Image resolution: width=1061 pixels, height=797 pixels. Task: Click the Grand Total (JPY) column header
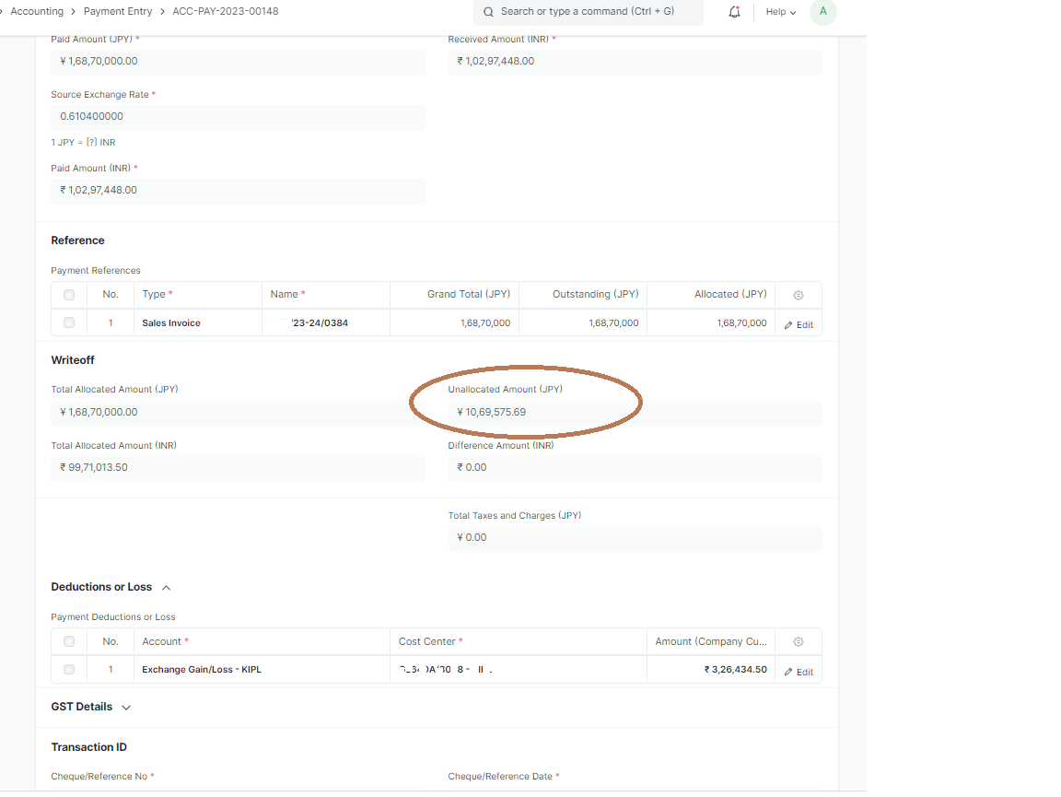tap(455, 295)
